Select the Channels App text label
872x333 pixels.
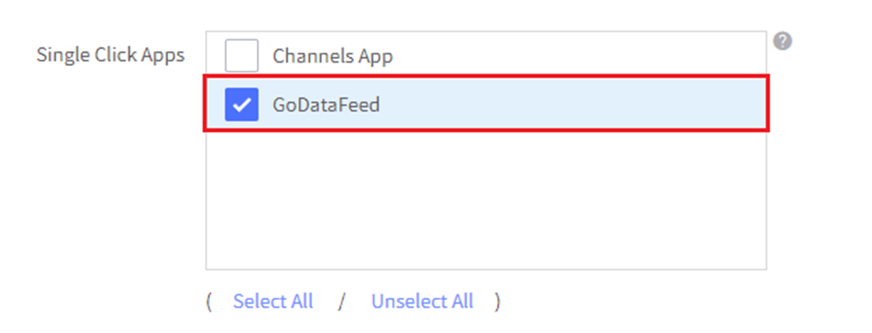(333, 56)
